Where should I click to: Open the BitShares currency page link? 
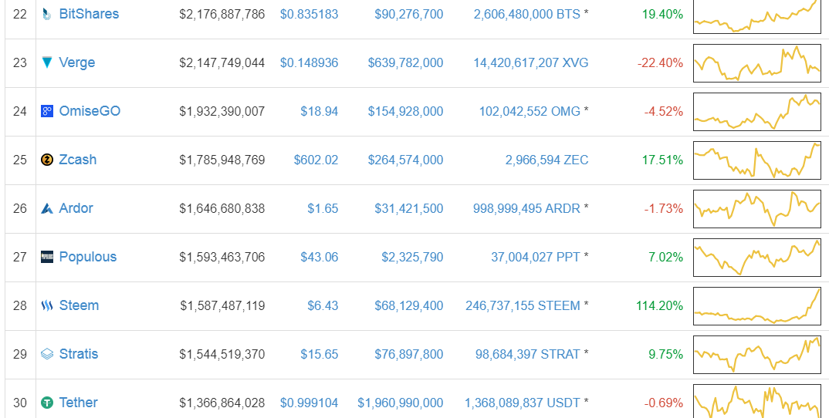coord(89,14)
